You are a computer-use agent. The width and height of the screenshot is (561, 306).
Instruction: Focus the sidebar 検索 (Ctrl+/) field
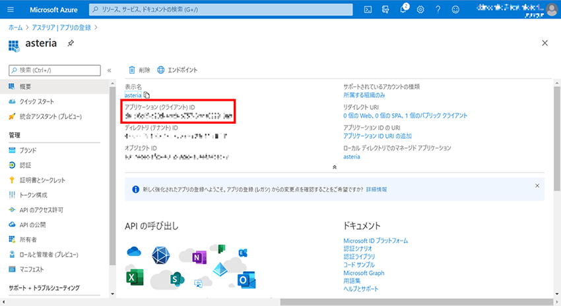pyautogui.click(x=55, y=70)
